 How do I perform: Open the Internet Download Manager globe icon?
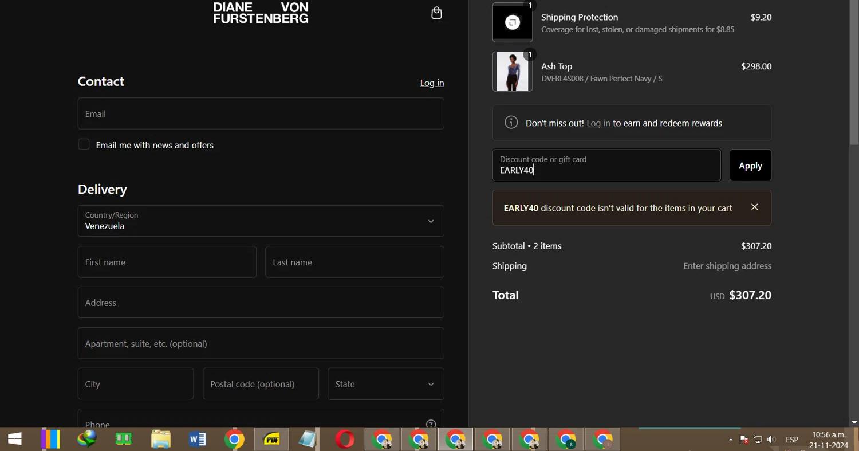tap(87, 440)
